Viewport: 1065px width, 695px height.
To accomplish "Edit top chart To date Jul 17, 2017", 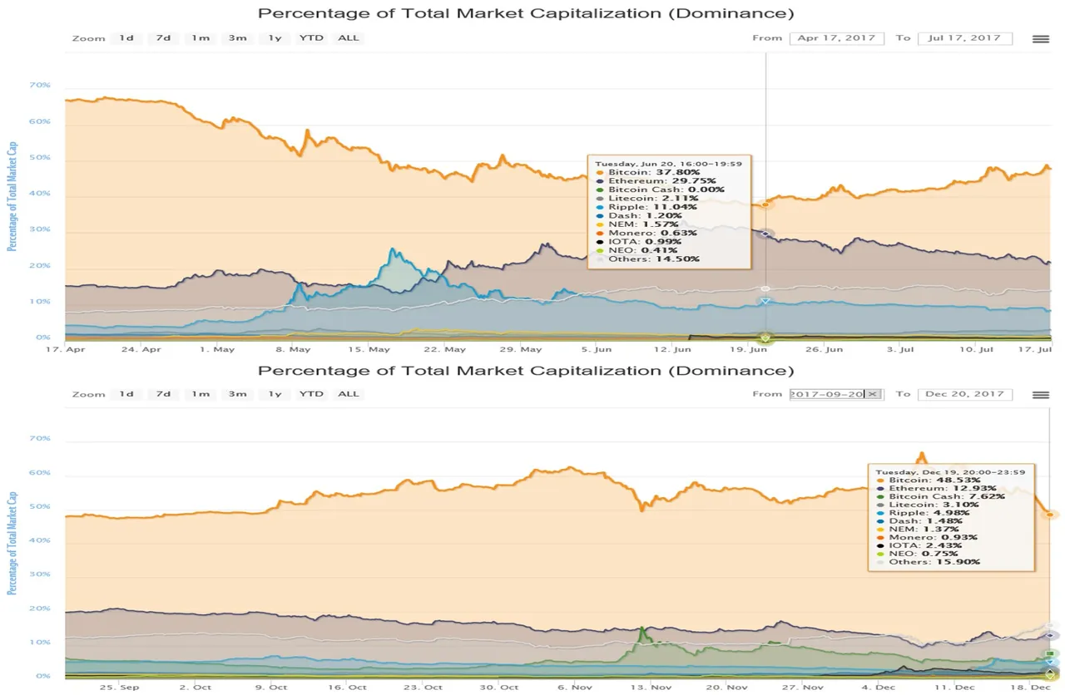I will 965,38.
